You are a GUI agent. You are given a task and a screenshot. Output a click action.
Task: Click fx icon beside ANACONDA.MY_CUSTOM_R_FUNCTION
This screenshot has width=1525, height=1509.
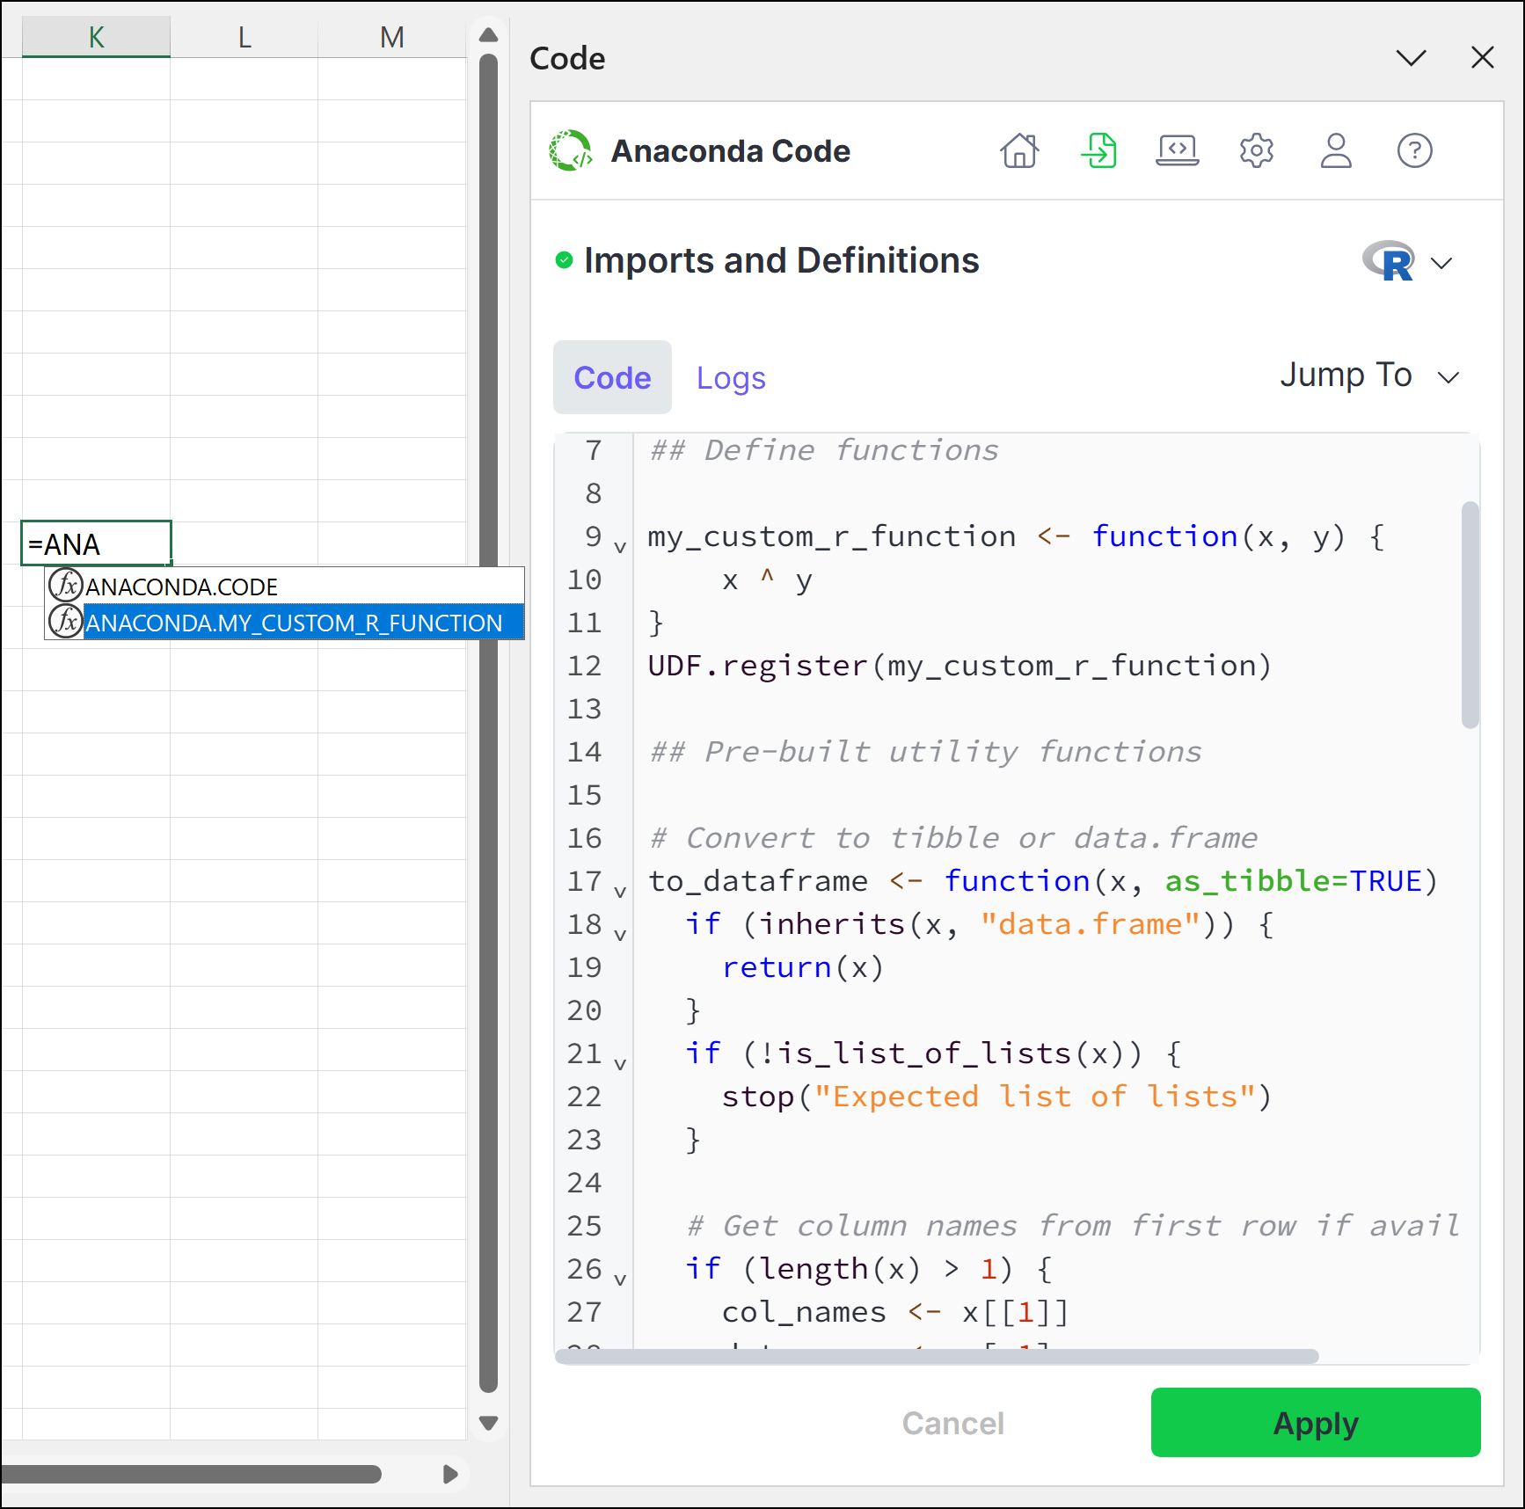tap(66, 621)
